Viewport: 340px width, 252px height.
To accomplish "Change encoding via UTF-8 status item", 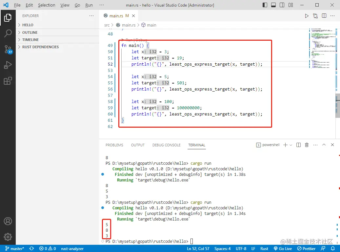I will (241, 248).
